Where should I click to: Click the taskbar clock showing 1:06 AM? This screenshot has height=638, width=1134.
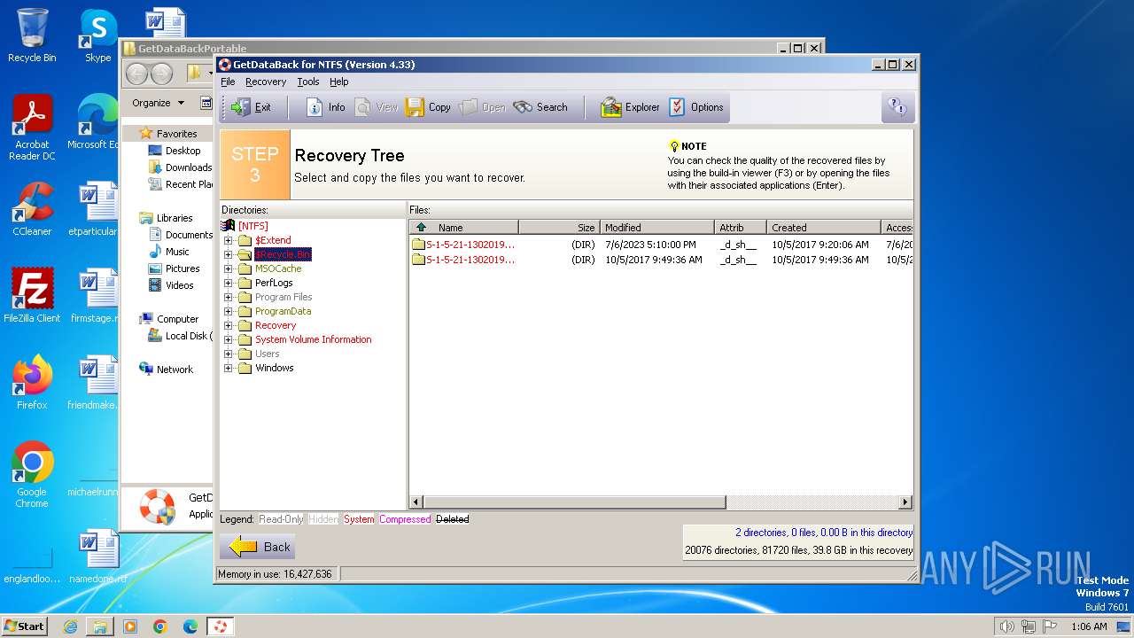(1089, 626)
